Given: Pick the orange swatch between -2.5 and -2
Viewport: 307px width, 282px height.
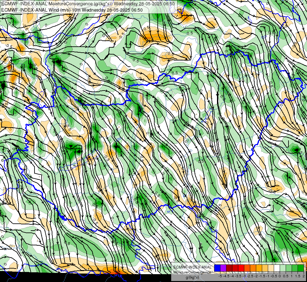Looking at the screenshot, I should tap(253, 268).
